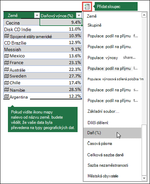Click map icon next to Argentina
Viewport: 150px width, 184px height.
click(x=7, y=96)
